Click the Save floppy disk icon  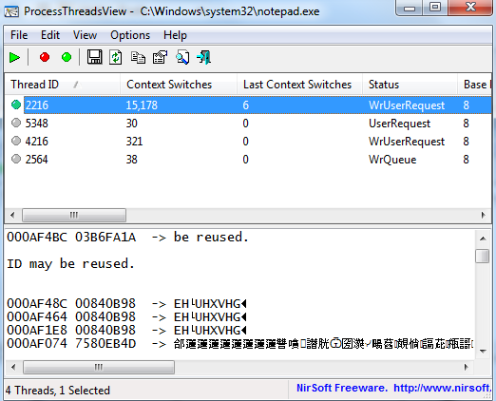pyautogui.click(x=94, y=57)
